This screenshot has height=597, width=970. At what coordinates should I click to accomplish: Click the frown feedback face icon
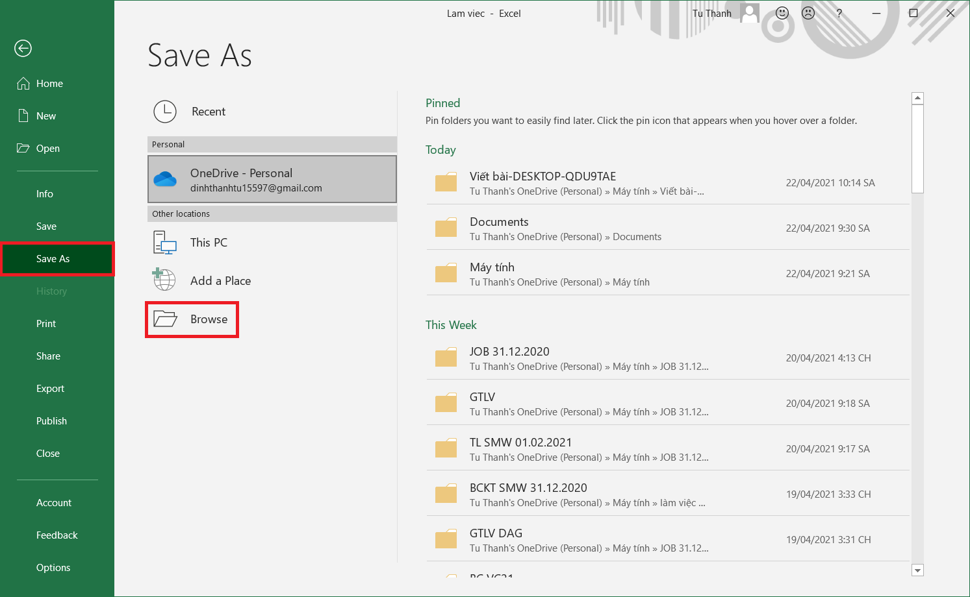coord(808,13)
